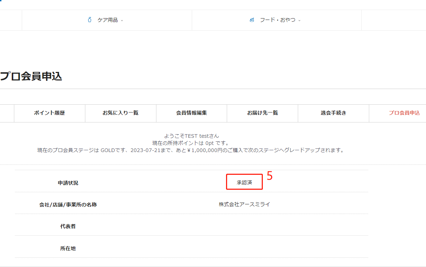Select the red プロ会員申込 tab
The image size is (426, 267).
coord(404,113)
